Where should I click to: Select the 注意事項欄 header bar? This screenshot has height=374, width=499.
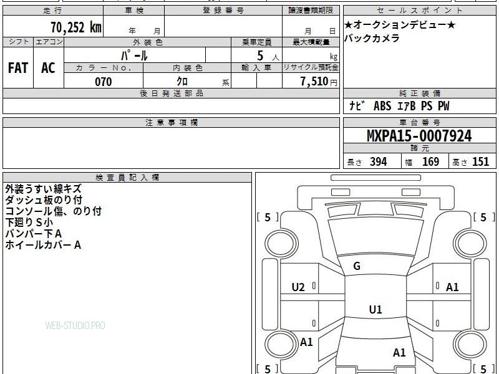[171, 123]
